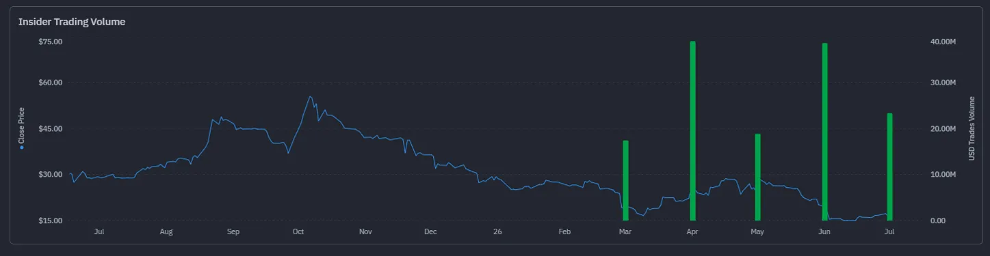Viewport: 990px width, 256px height.
Task: Click the July green volume bar
Action: coord(889,167)
